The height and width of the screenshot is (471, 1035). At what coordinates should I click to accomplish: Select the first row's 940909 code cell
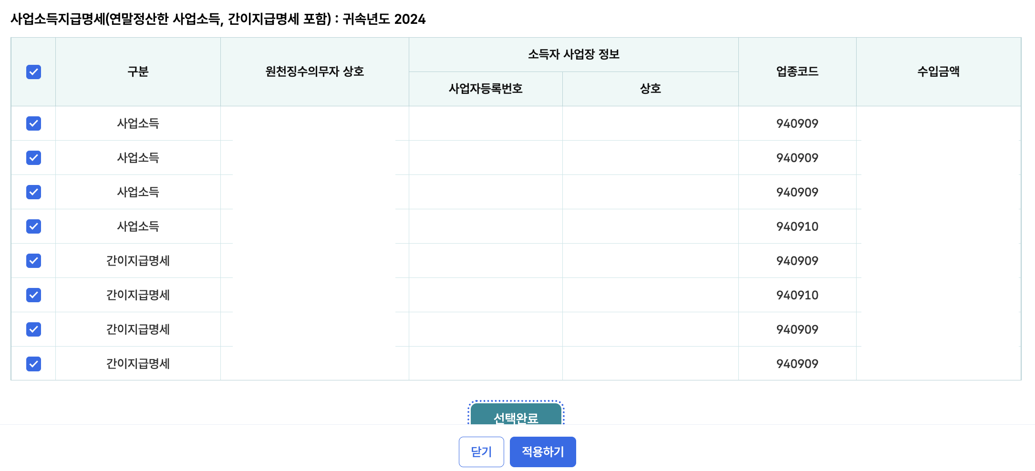click(798, 123)
